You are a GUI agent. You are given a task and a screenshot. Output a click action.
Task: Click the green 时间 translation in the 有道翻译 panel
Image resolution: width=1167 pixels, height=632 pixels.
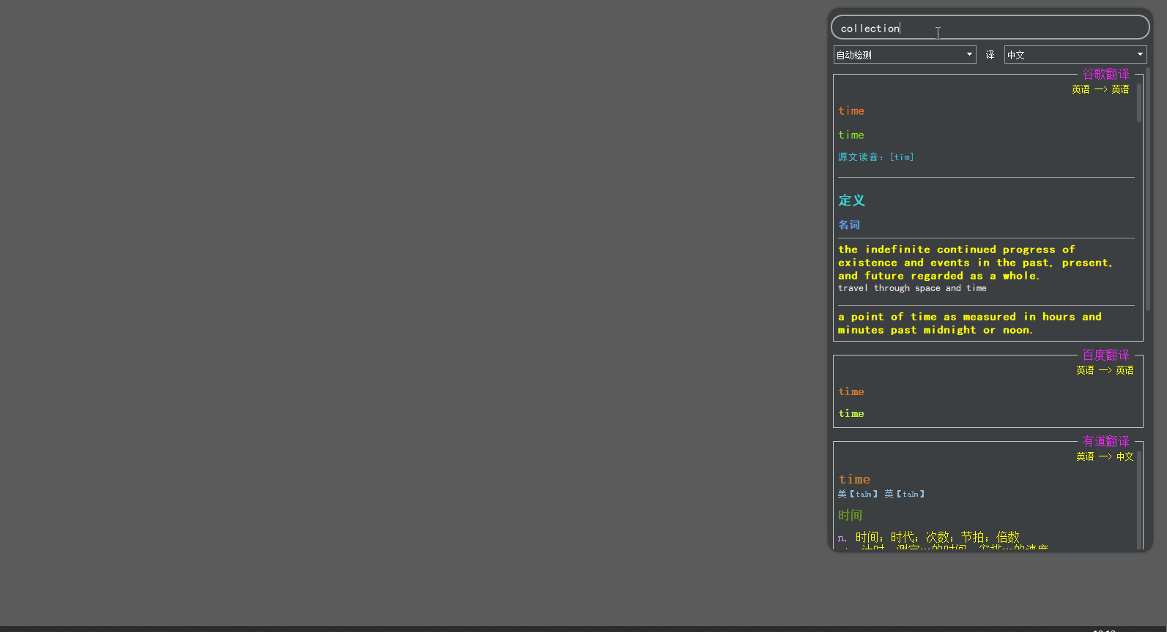pyautogui.click(x=850, y=516)
